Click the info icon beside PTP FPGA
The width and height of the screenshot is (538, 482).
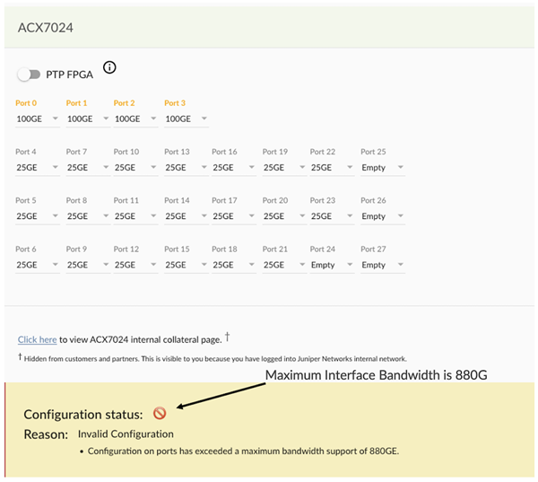pos(110,67)
